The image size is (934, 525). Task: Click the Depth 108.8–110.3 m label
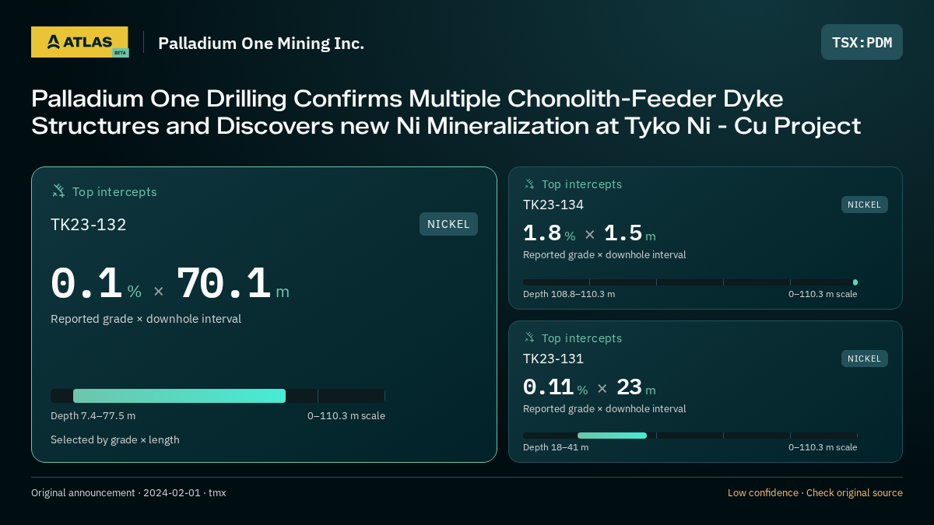pos(569,294)
